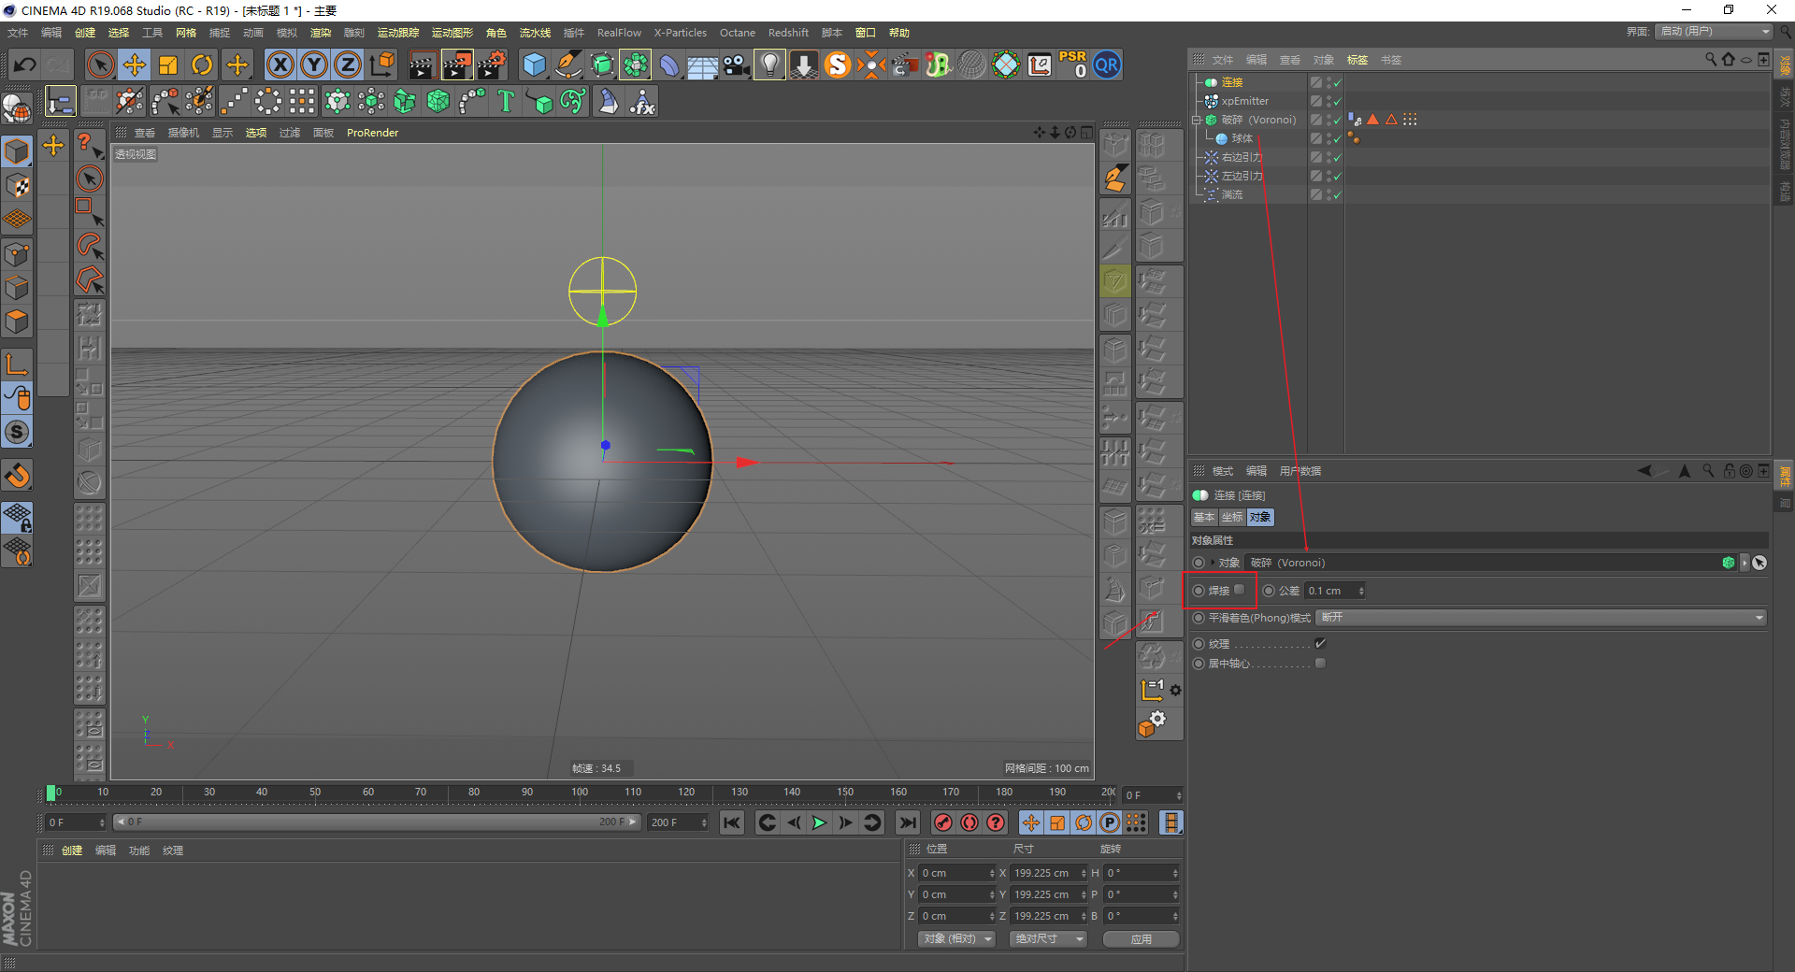1795x972 pixels.
Task: Add a Camera object
Action: point(736,64)
